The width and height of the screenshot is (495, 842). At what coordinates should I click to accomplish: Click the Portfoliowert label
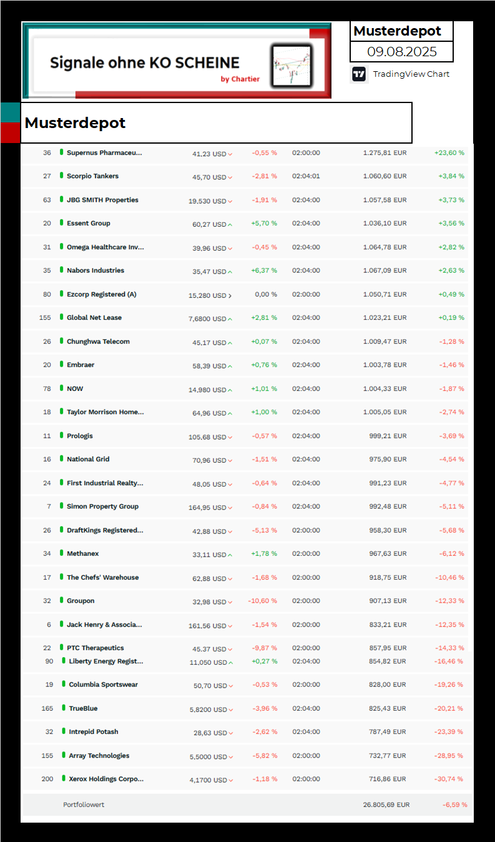click(x=84, y=805)
